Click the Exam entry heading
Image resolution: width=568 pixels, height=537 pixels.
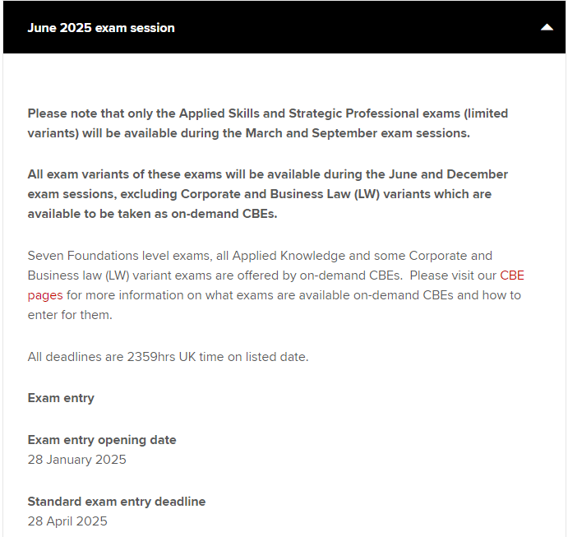61,398
